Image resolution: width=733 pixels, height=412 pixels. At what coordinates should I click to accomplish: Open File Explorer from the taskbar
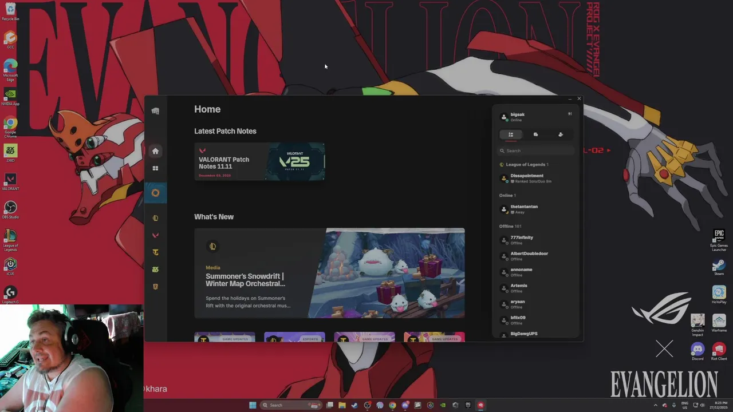pyautogui.click(x=342, y=405)
